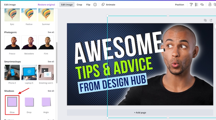See all Photogenic filters
The image size is (216, 120).
(51, 32)
